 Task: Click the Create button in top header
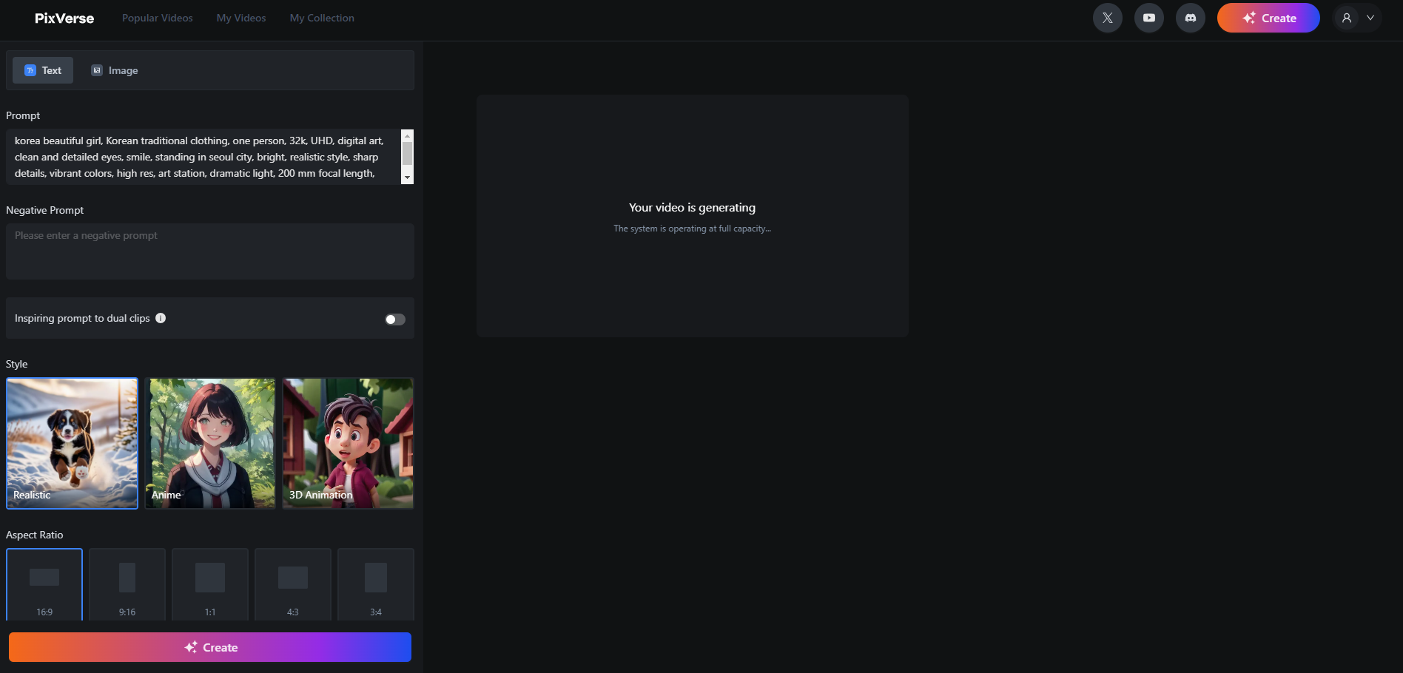click(1268, 18)
